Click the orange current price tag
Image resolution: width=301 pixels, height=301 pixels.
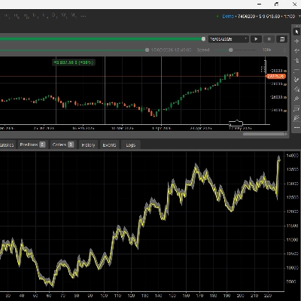(x=276, y=76)
